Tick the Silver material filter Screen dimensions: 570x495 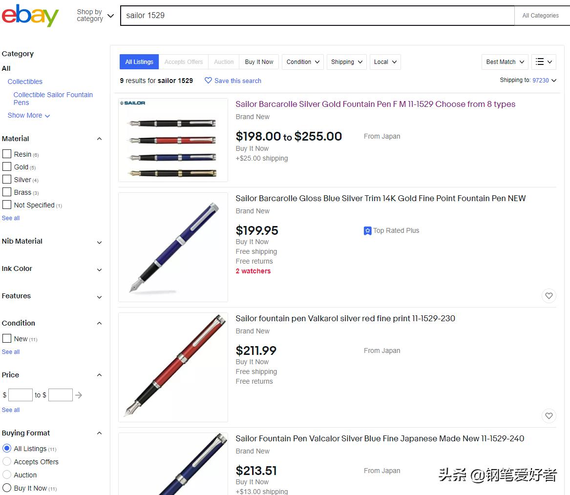[x=7, y=179]
